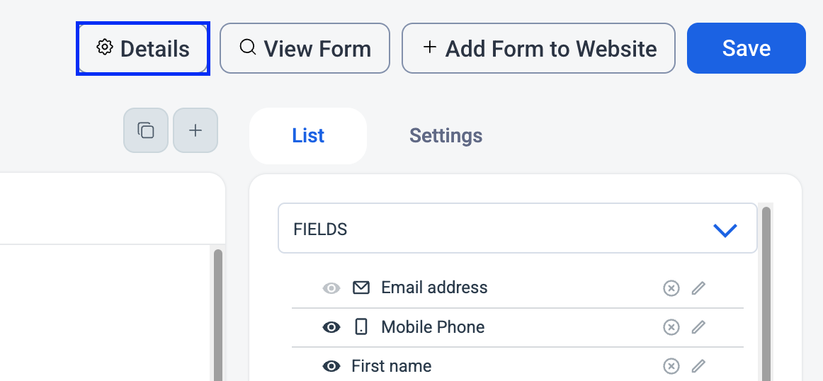The height and width of the screenshot is (381, 823).
Task: Remove the First name field
Action: point(671,366)
